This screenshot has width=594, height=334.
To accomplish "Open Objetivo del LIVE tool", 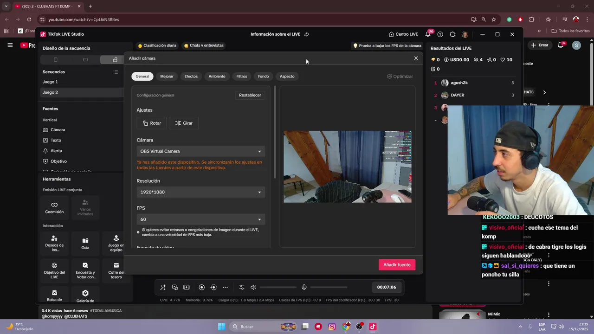I will coord(54,270).
